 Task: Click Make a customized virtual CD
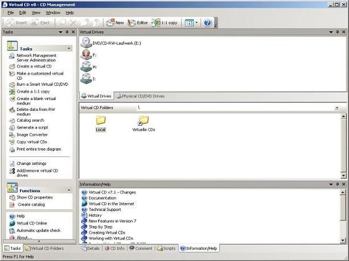tap(40, 76)
